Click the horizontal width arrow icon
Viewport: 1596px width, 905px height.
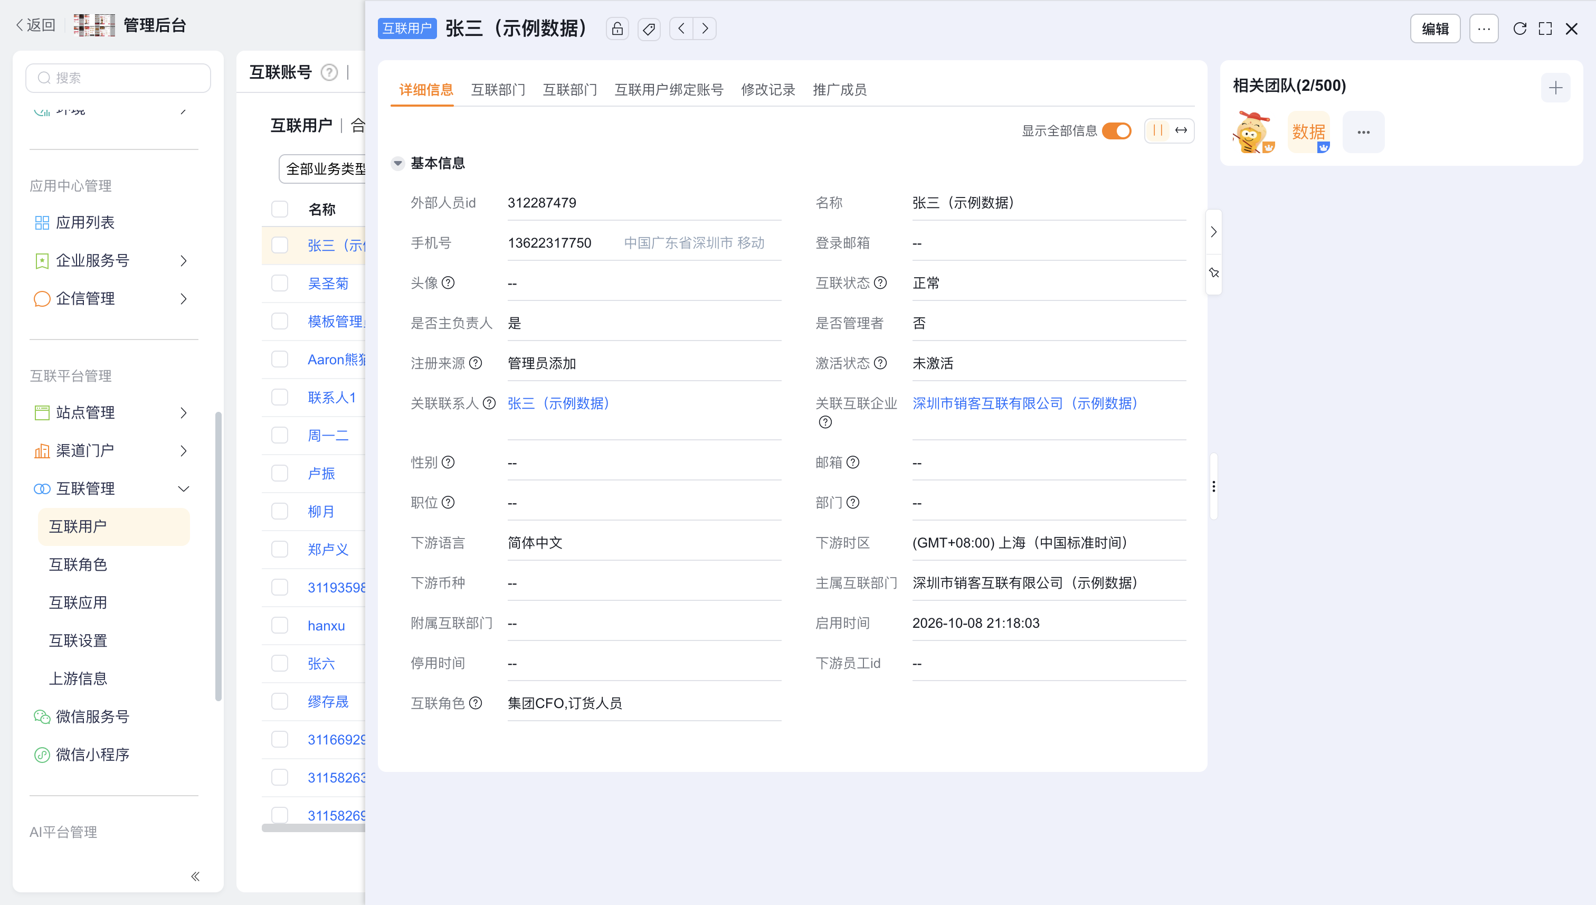pos(1181,130)
